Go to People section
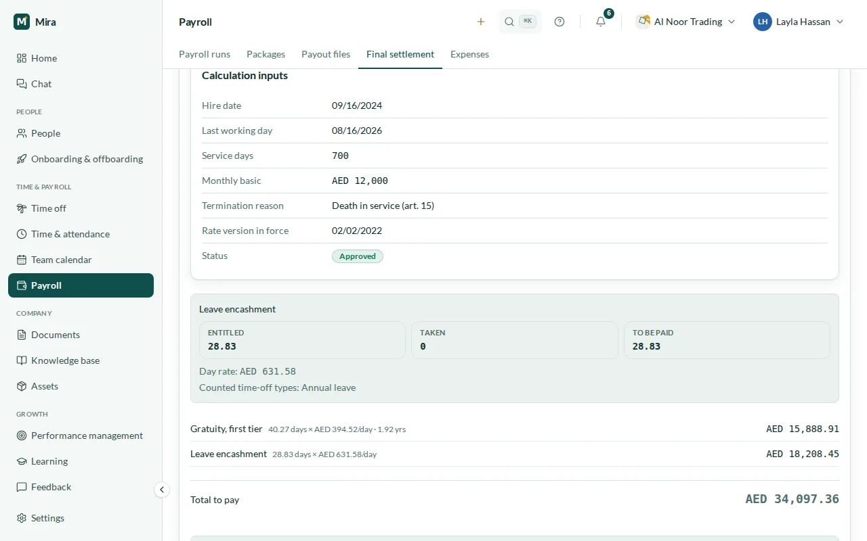Image resolution: width=867 pixels, height=541 pixels. click(x=81, y=133)
